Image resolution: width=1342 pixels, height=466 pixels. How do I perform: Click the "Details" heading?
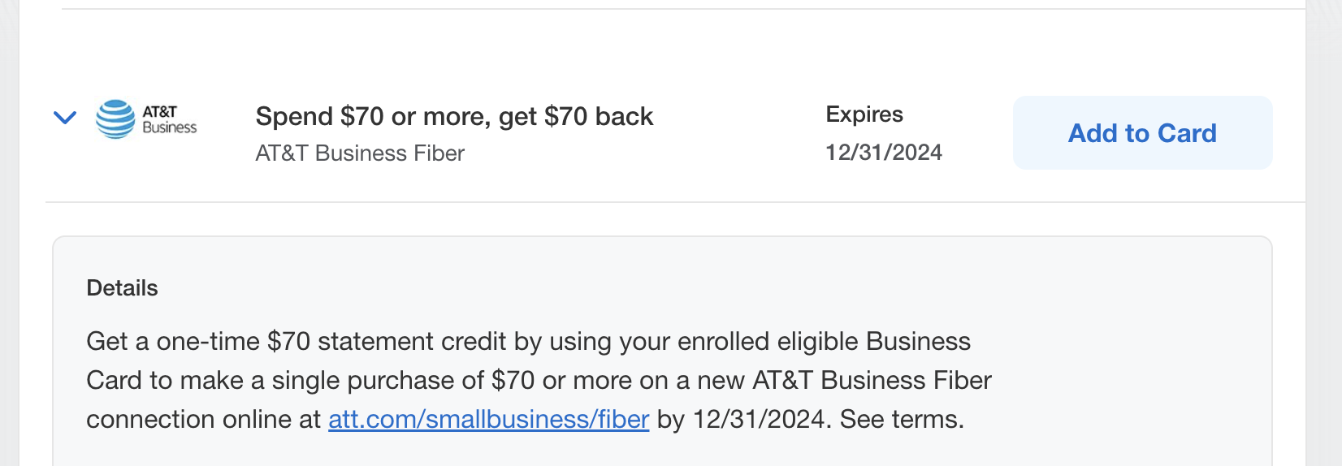point(122,288)
